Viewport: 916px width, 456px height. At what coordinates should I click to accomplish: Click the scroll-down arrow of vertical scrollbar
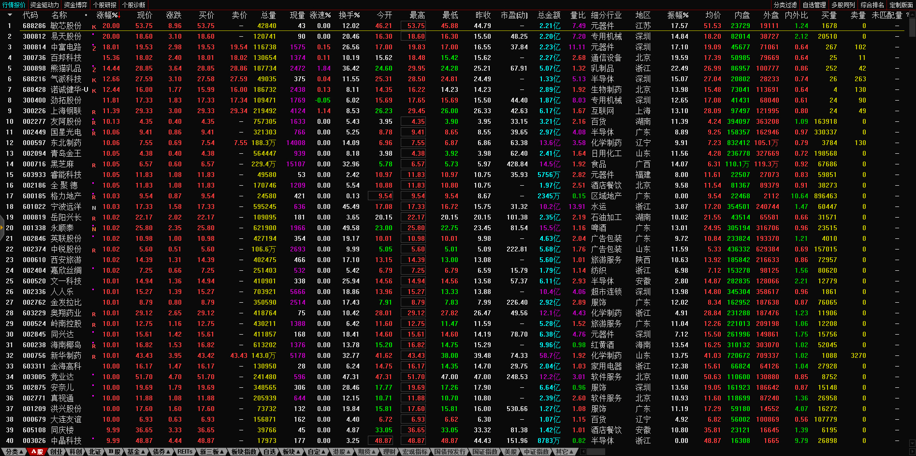[912, 443]
